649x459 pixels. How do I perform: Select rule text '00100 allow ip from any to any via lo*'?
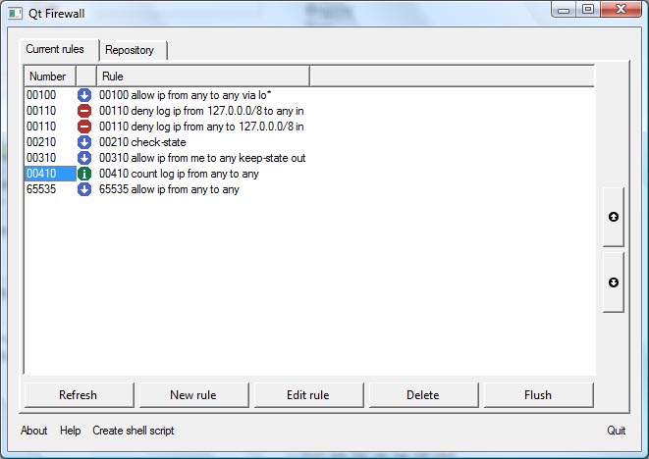click(185, 95)
